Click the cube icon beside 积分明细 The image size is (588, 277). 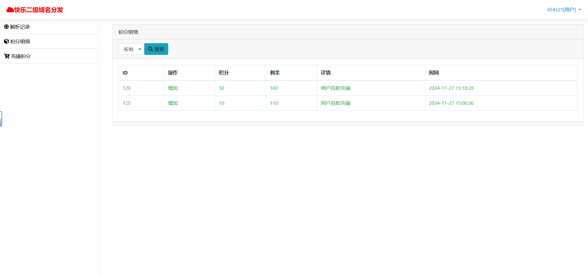pos(6,41)
